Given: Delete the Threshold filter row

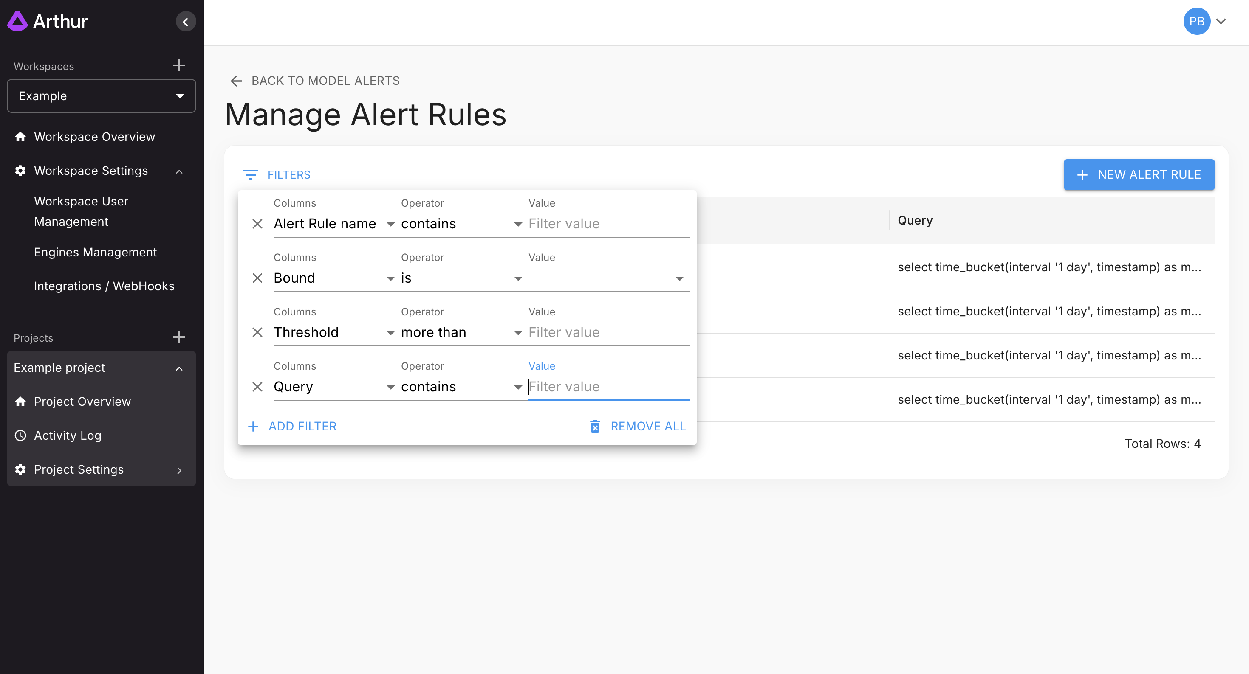Looking at the screenshot, I should point(257,332).
